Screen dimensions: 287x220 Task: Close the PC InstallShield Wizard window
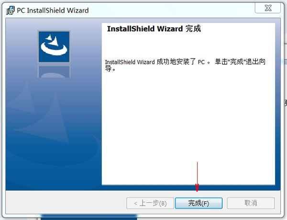tap(268, 8)
